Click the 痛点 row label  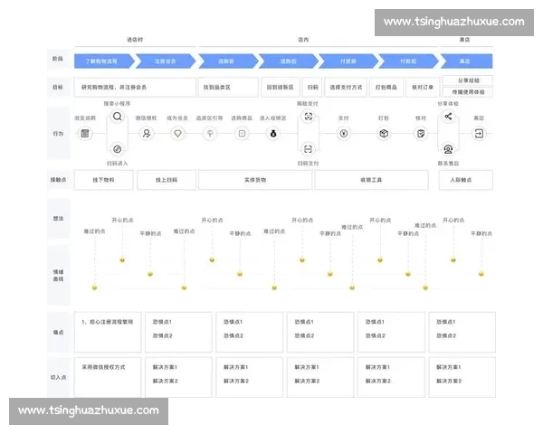[x=58, y=332]
